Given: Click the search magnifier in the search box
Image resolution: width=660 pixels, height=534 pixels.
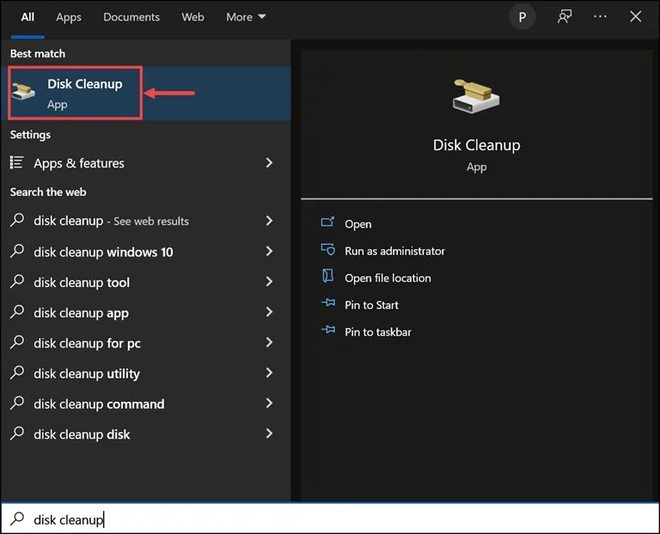Looking at the screenshot, I should pos(17,519).
